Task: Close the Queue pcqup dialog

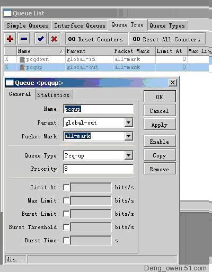Action: (173, 83)
